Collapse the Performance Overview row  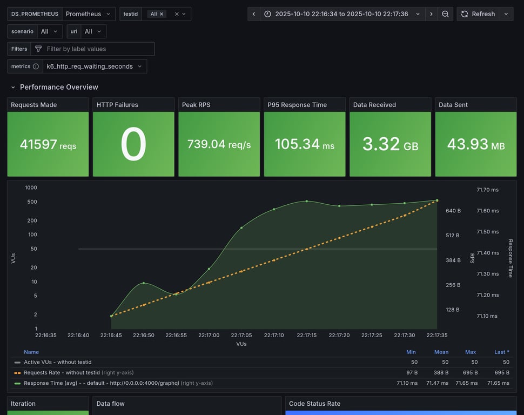pyautogui.click(x=14, y=87)
